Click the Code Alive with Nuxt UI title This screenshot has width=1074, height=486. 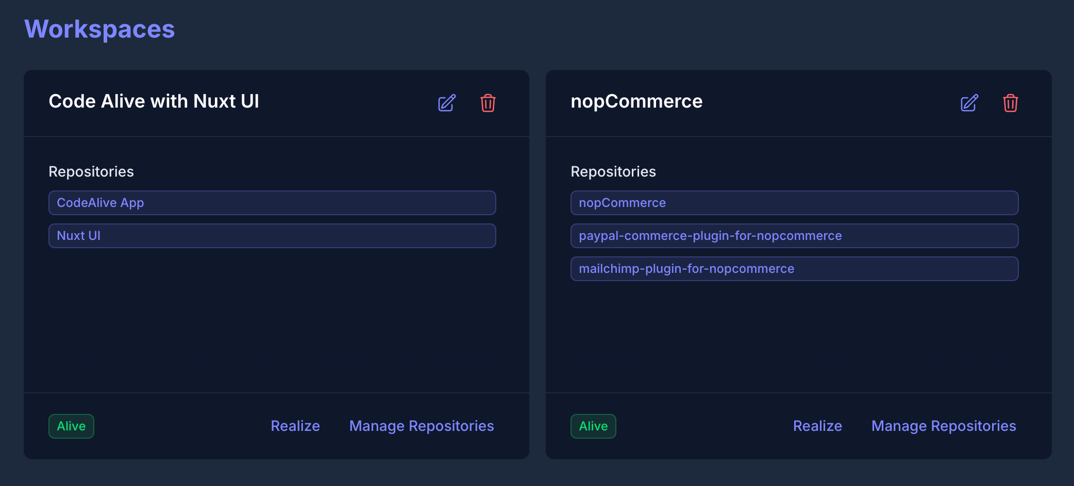coord(154,101)
